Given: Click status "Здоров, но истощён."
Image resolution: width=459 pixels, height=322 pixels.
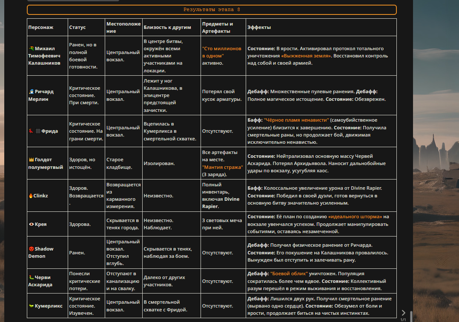Looking at the screenshot, I should tap(82, 163).
